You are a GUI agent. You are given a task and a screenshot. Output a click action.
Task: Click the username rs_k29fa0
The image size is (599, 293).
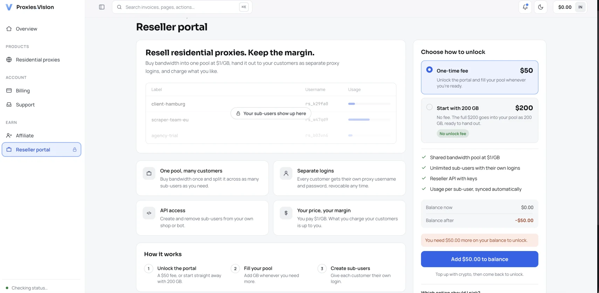click(x=317, y=104)
